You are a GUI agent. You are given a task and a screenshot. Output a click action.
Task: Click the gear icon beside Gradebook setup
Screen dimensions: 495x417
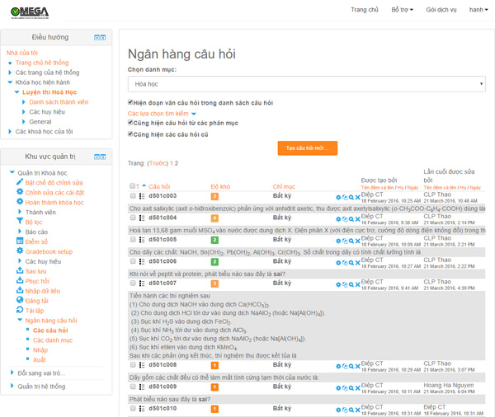(x=20, y=251)
